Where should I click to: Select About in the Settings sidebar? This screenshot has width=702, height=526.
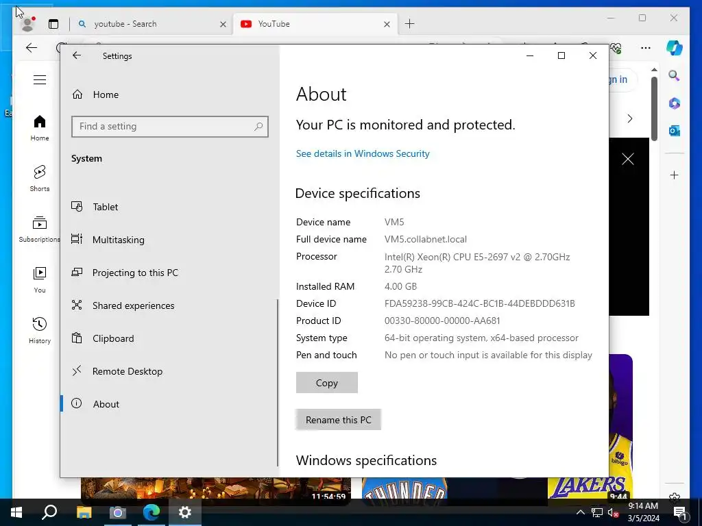[169, 404]
